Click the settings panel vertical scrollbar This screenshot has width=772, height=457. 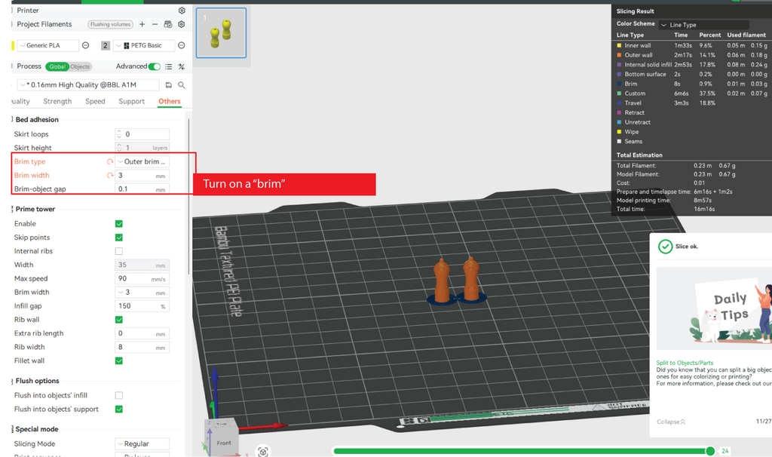(188, 197)
